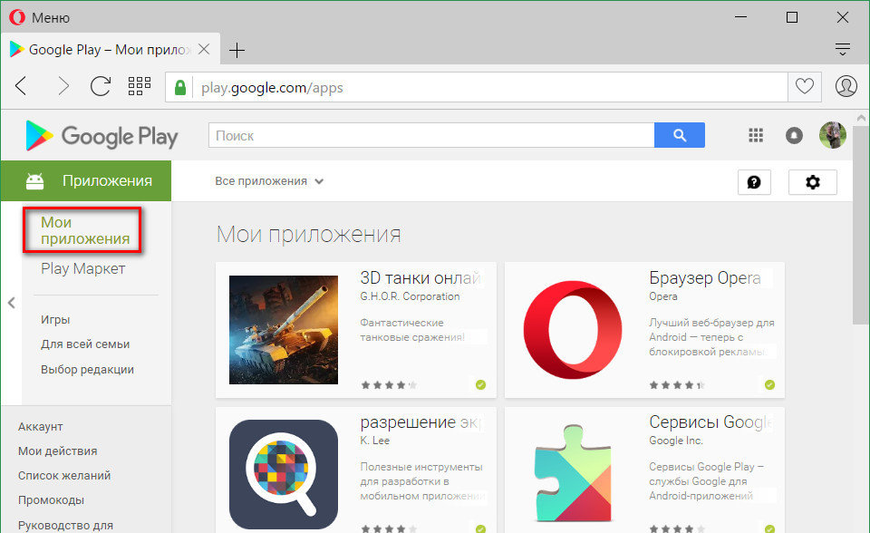The height and width of the screenshot is (533, 870).
Task: Open the Opera Меню button
Action: [x=39, y=18]
